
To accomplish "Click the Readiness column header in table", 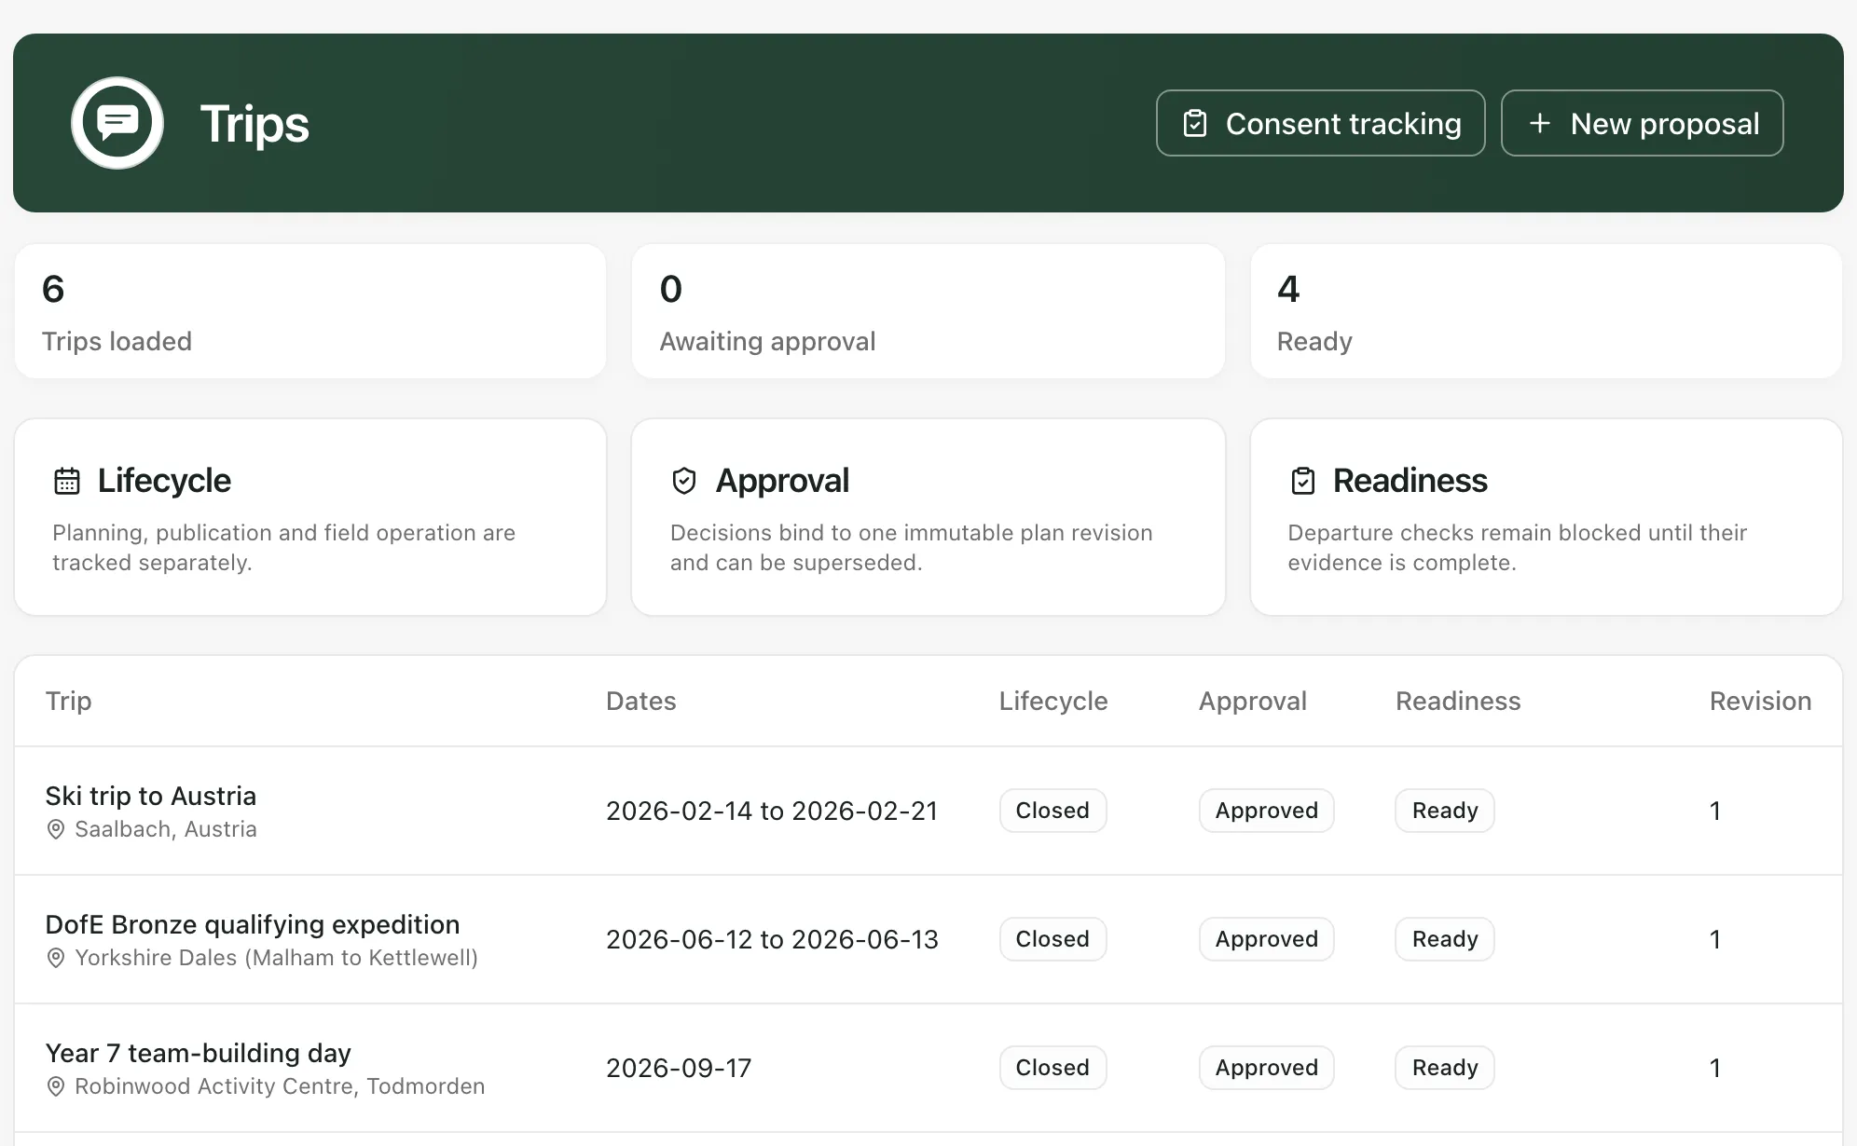I will point(1458,701).
